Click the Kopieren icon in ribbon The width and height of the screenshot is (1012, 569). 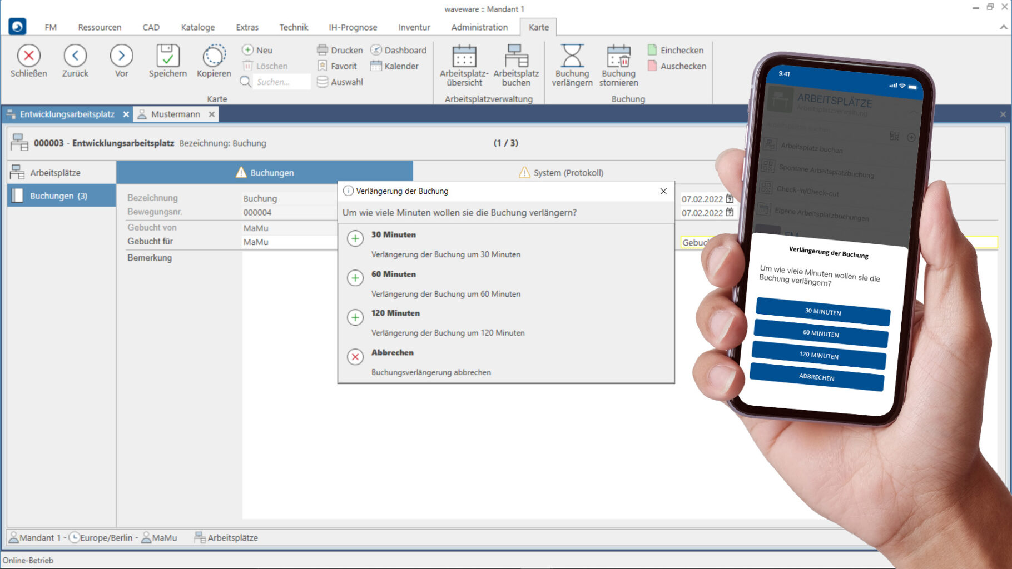point(214,56)
